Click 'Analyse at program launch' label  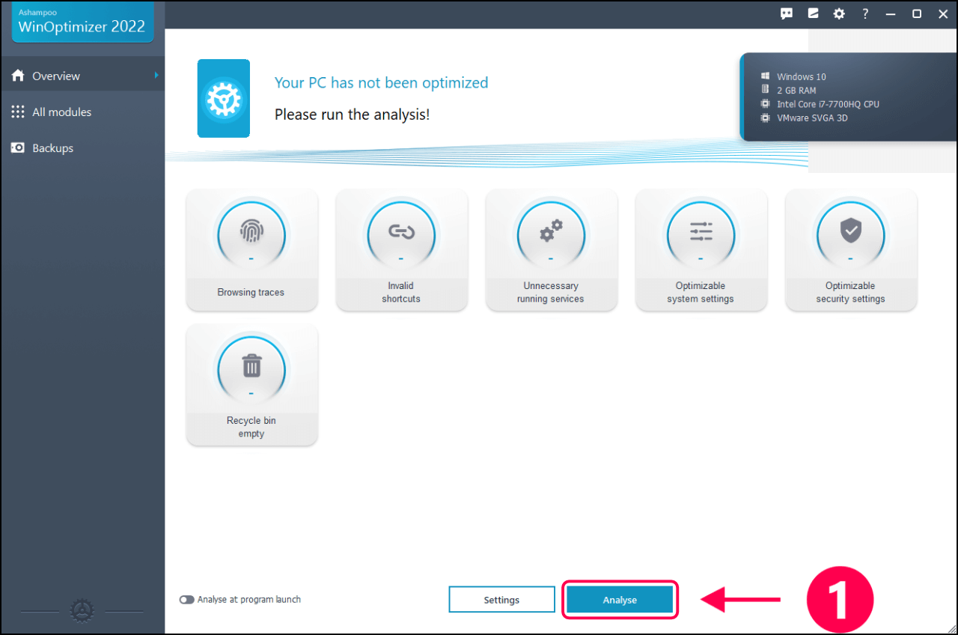coord(249,600)
